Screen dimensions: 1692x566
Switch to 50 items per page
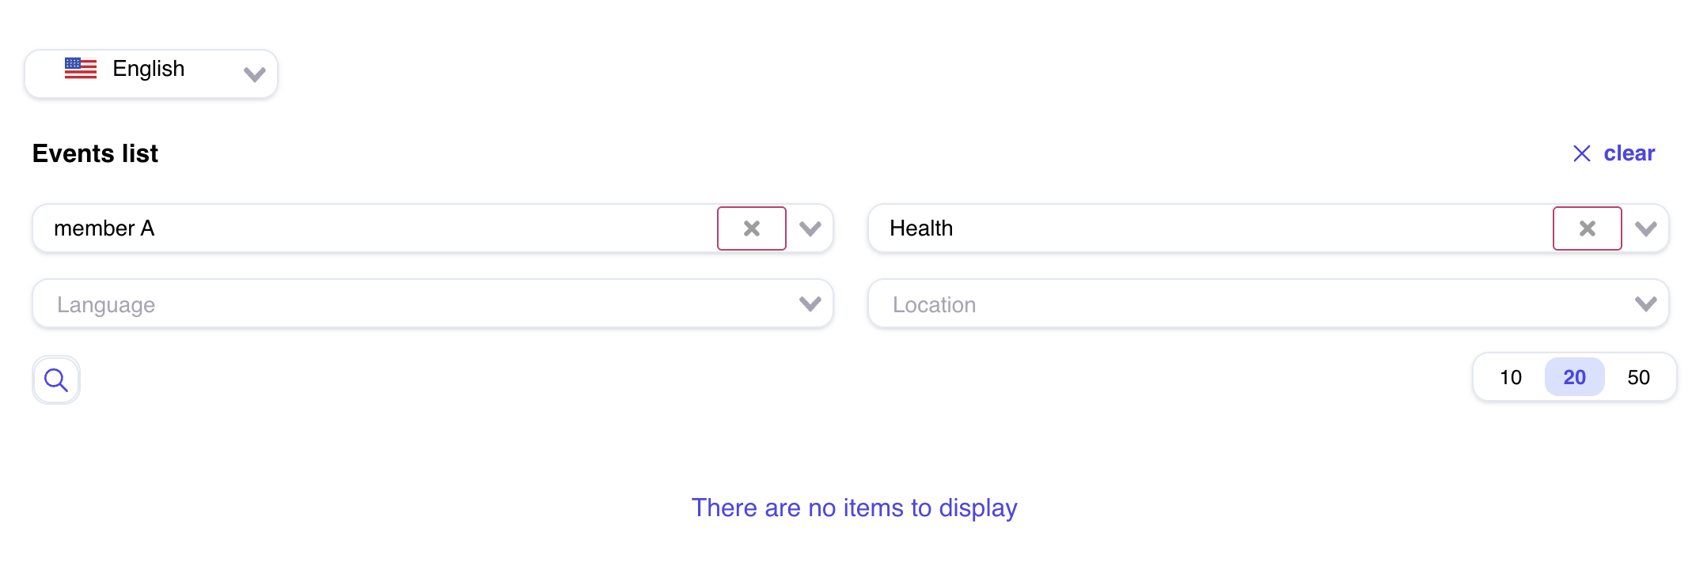[1638, 377]
